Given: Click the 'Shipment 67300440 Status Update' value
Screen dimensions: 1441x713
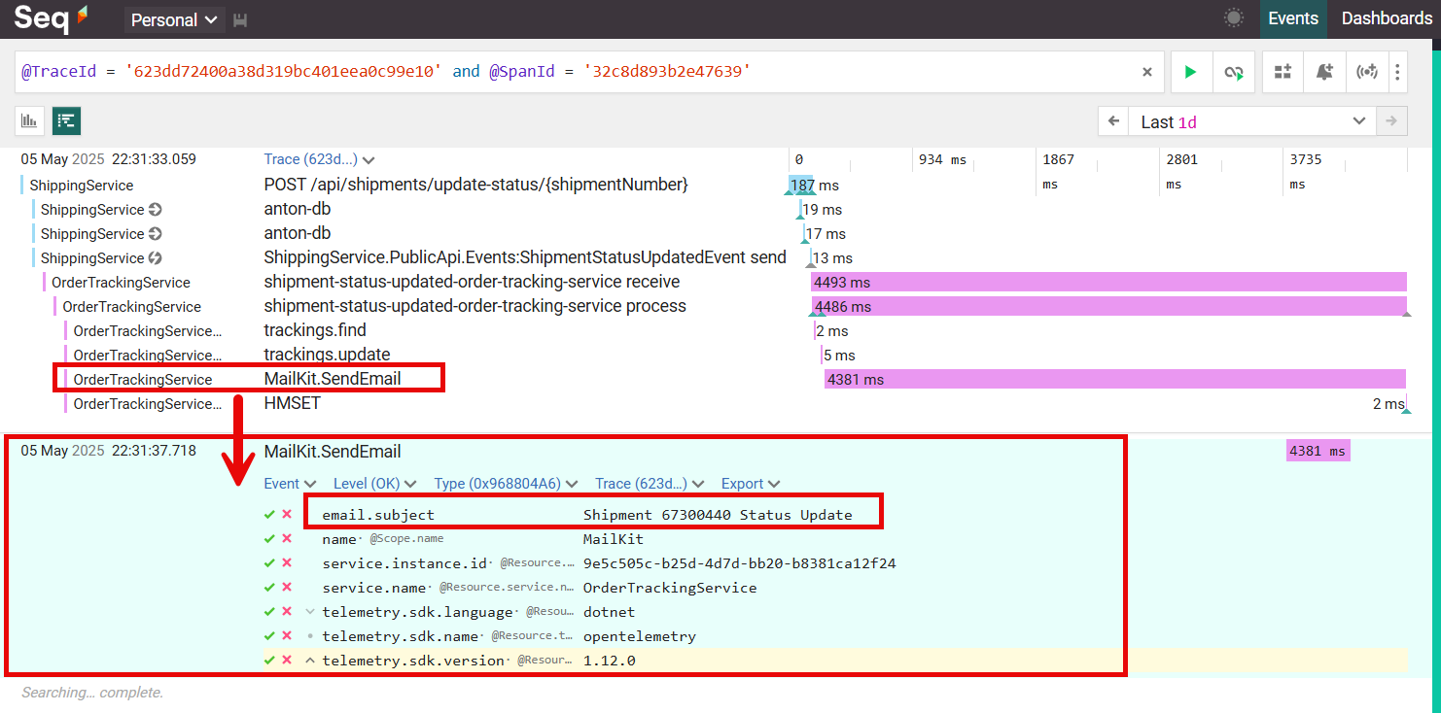Looking at the screenshot, I should [718, 515].
